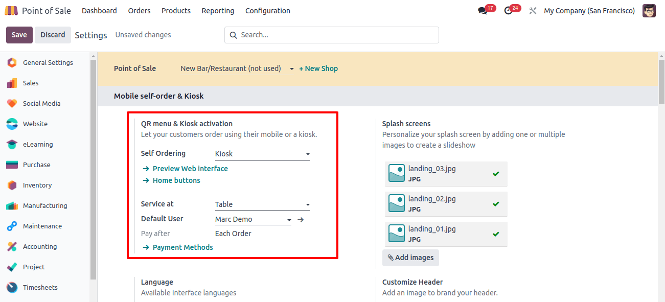Select the Sales icon in sidebar
The width and height of the screenshot is (665, 302).
(12, 83)
